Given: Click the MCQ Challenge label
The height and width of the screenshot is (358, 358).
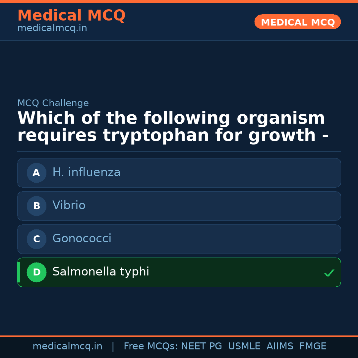Looking at the screenshot, I should (x=53, y=103).
